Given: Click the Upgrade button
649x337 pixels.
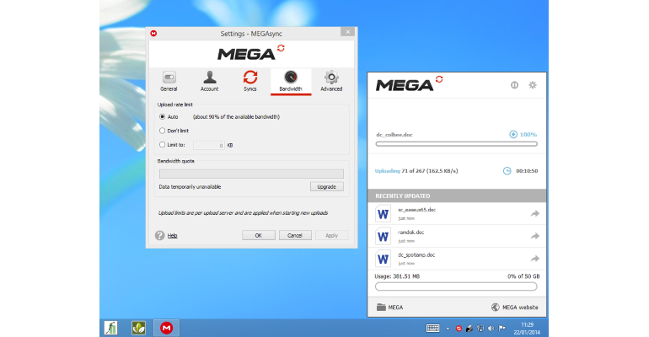Looking at the screenshot, I should pos(326,187).
